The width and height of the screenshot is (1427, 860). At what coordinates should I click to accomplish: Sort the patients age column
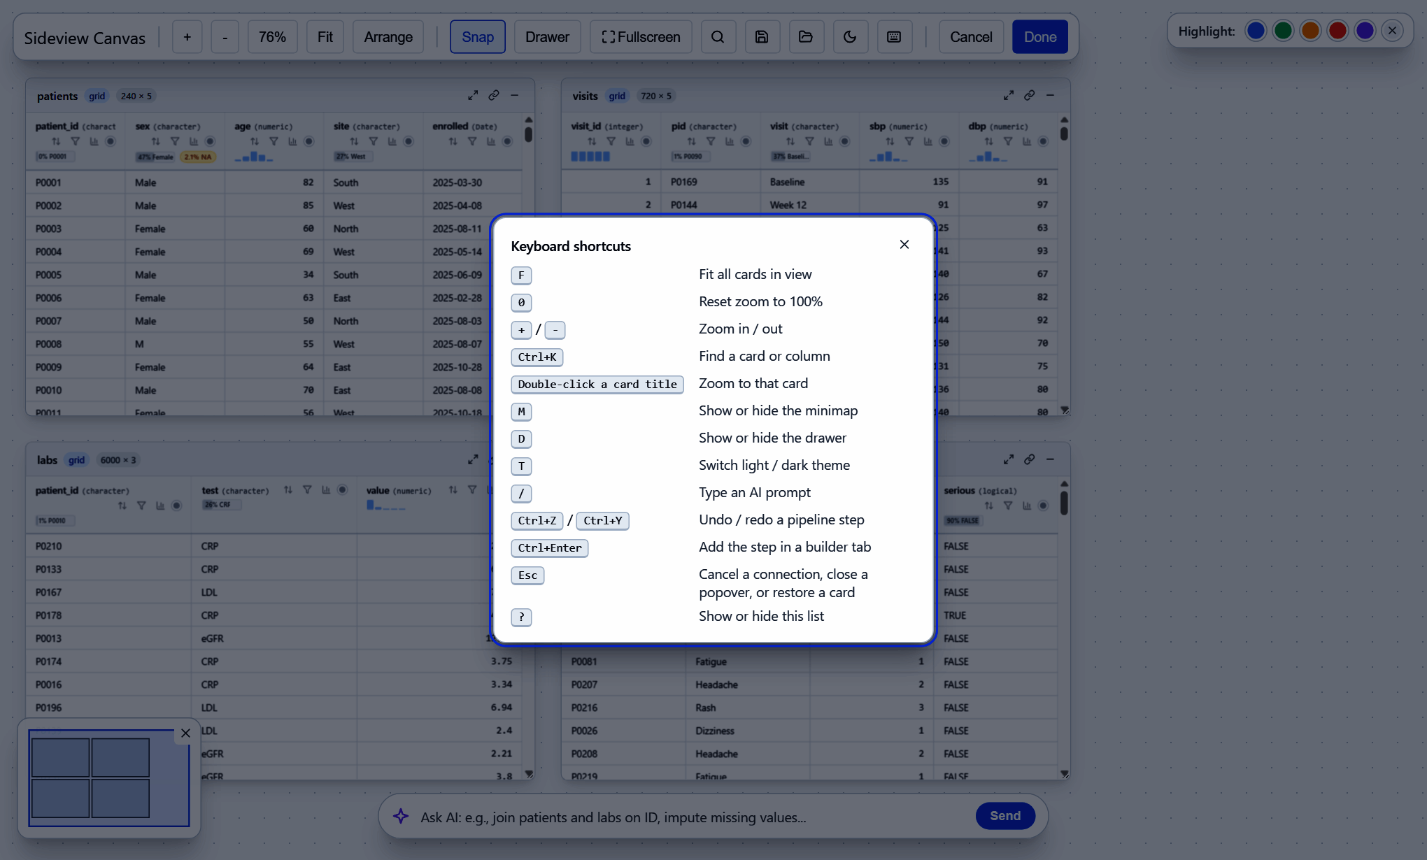255,141
